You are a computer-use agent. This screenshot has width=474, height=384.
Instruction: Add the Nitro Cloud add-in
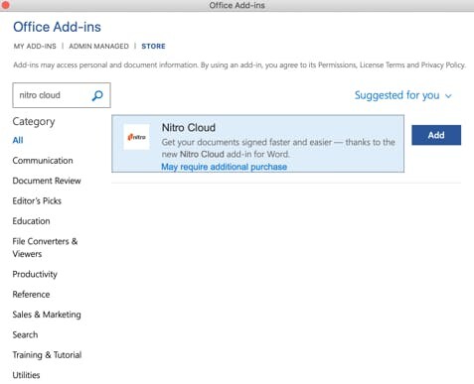click(436, 135)
